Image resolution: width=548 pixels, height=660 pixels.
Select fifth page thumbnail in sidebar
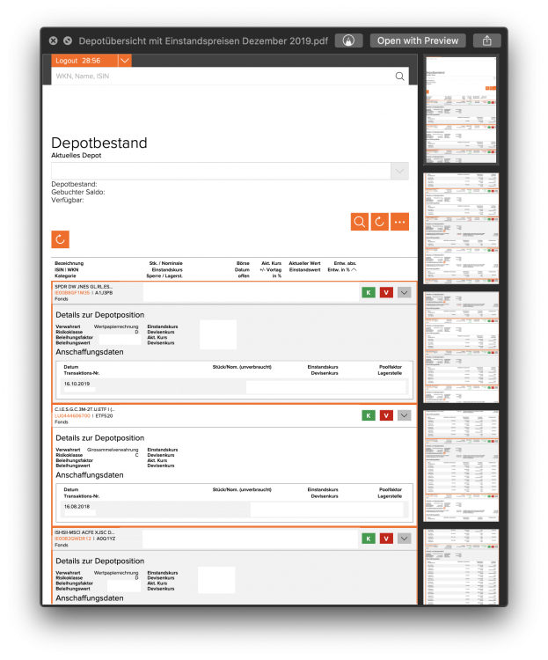[x=461, y=567]
